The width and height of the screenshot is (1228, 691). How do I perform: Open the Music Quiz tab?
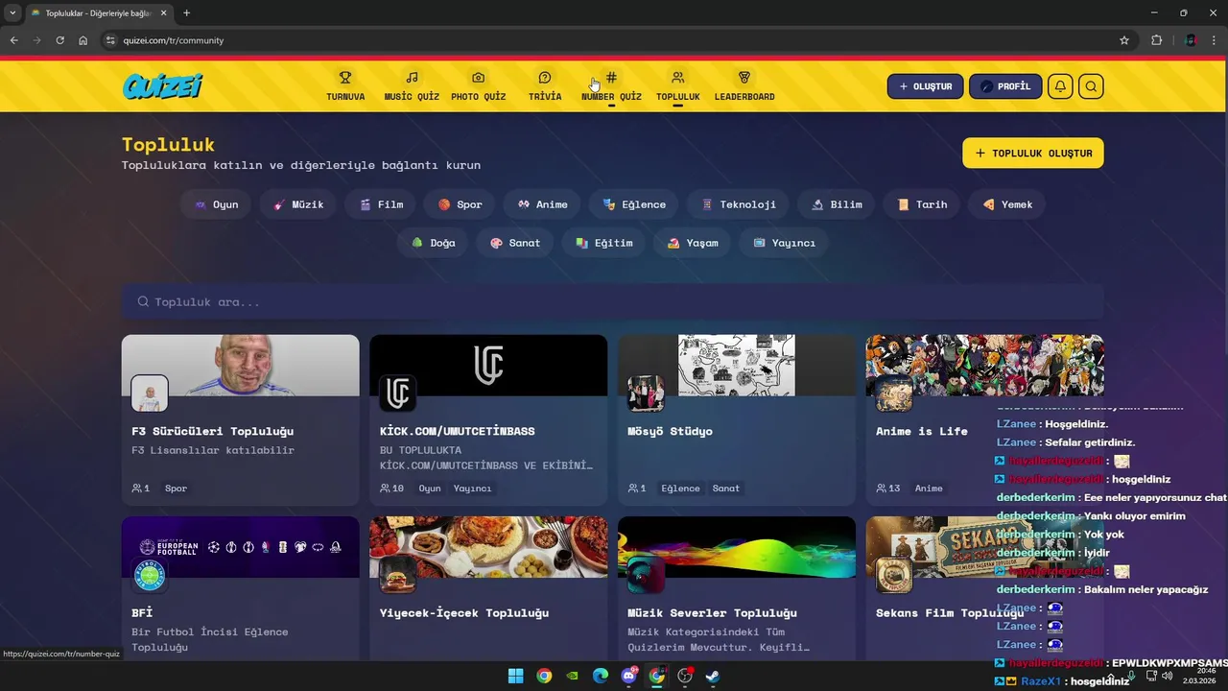[x=412, y=86]
